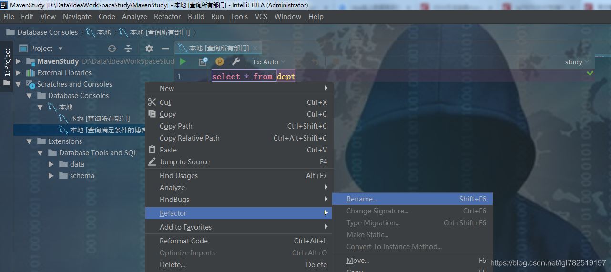The image size is (611, 272).
Task: Select Add to Favorites entry
Action: (238, 227)
